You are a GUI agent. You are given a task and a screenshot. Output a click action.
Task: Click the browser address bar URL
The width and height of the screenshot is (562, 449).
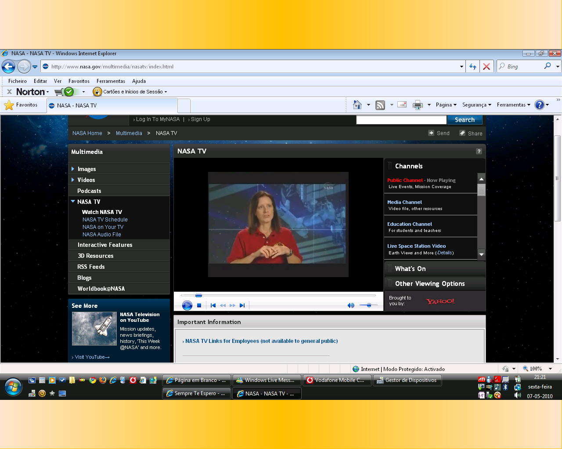[112, 67]
